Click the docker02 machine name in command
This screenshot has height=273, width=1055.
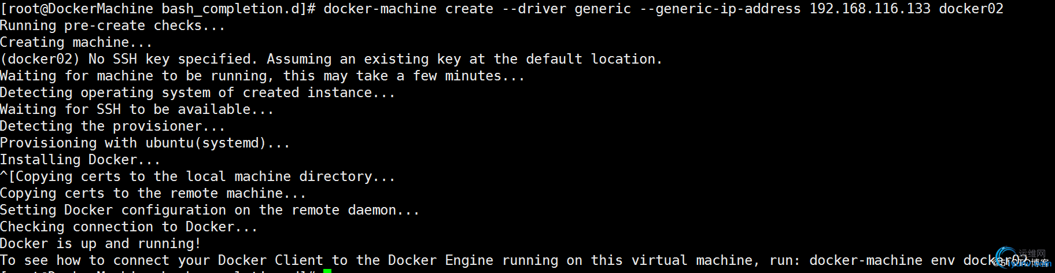tap(971, 9)
